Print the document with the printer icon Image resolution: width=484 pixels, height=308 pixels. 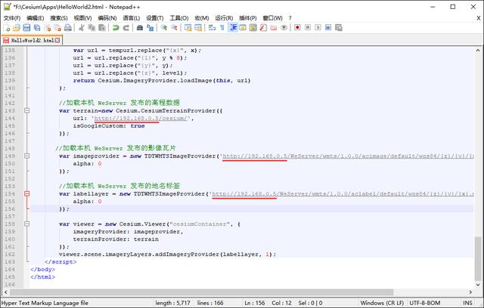click(x=68, y=28)
